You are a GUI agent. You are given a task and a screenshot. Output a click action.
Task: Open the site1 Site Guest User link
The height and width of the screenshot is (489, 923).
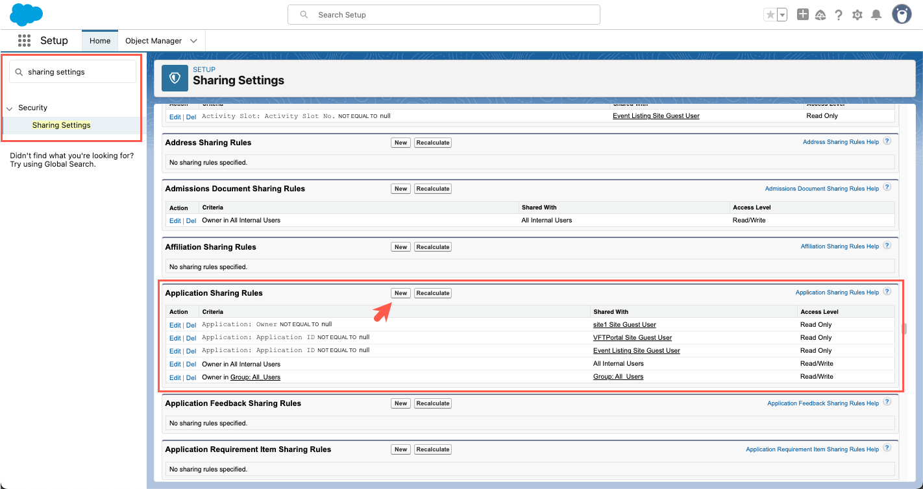624,325
